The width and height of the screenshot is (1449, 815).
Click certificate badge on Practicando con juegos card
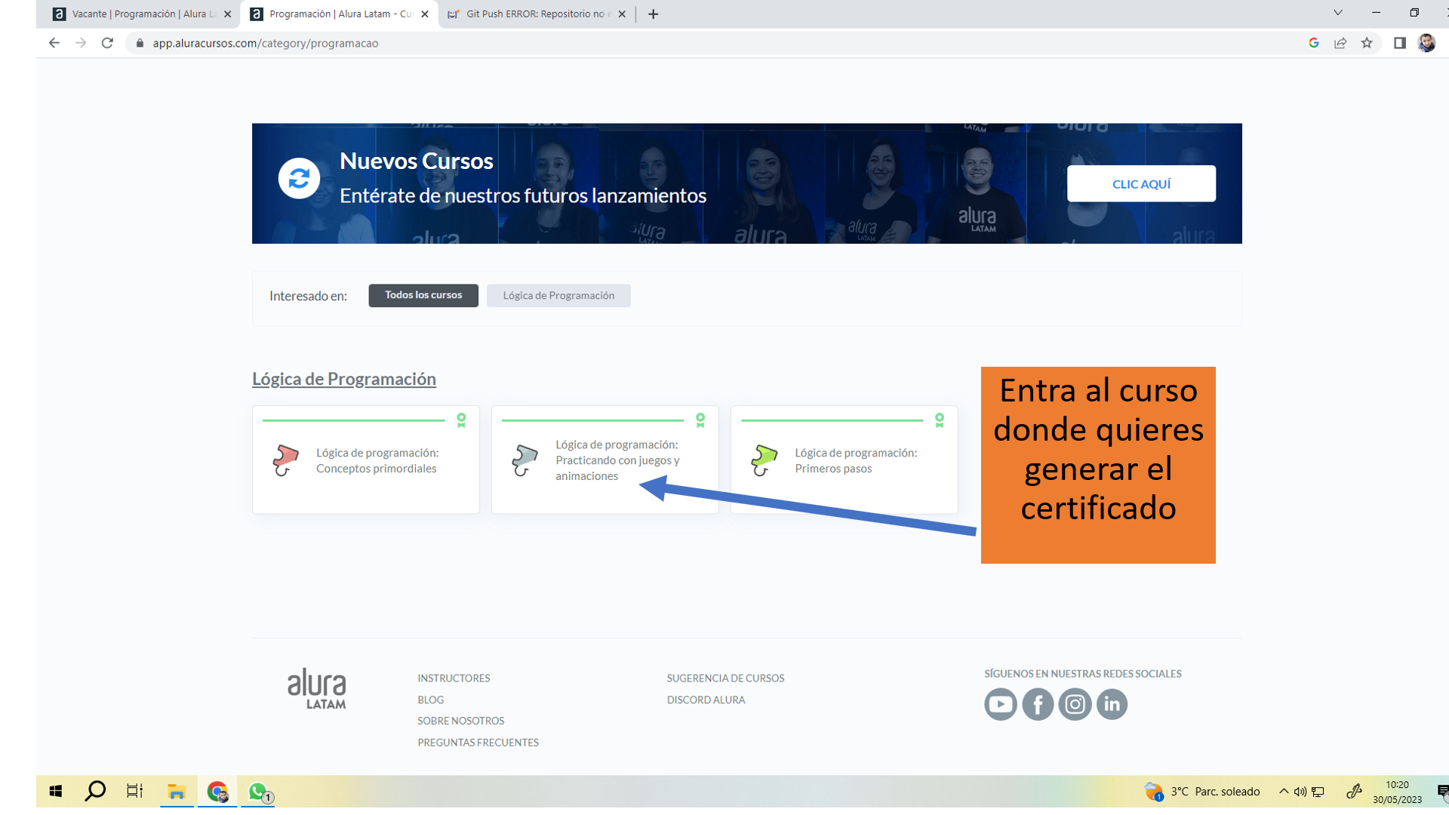point(700,420)
